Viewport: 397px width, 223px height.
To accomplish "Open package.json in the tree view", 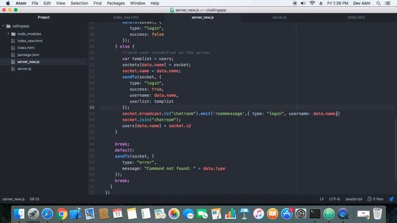I will [x=28, y=55].
